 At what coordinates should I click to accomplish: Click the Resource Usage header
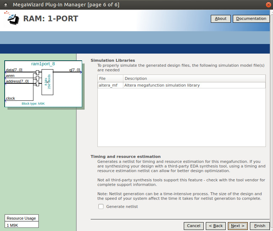click(21, 218)
